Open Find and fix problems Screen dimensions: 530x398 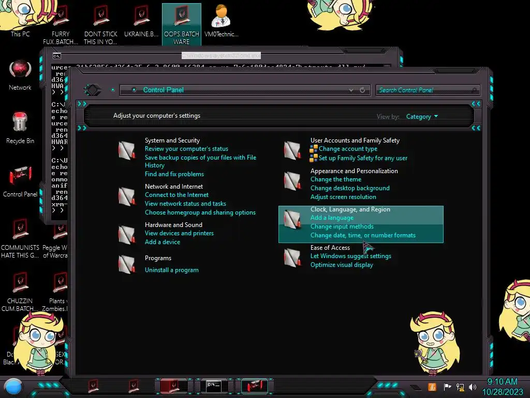(174, 174)
